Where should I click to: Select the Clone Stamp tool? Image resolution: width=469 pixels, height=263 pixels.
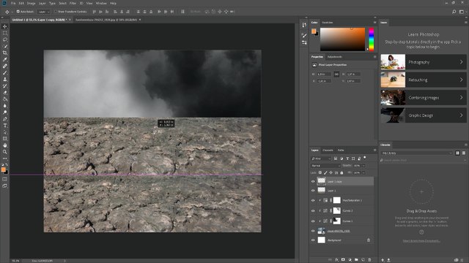[x=5, y=80]
